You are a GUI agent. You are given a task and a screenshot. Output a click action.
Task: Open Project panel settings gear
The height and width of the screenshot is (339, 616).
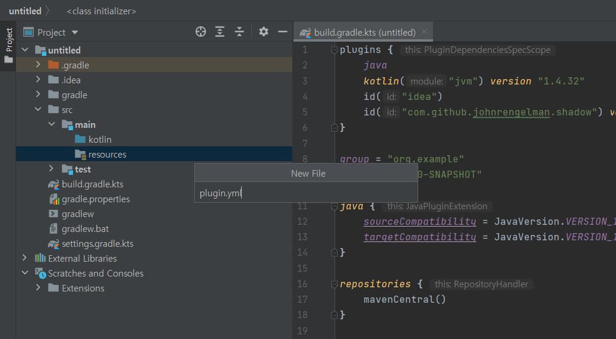tap(264, 32)
